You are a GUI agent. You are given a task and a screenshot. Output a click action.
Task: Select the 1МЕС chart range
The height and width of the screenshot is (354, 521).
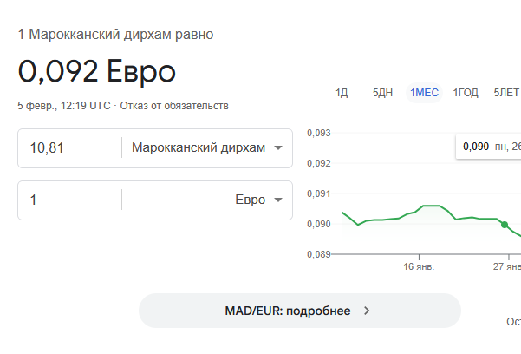pyautogui.click(x=425, y=93)
